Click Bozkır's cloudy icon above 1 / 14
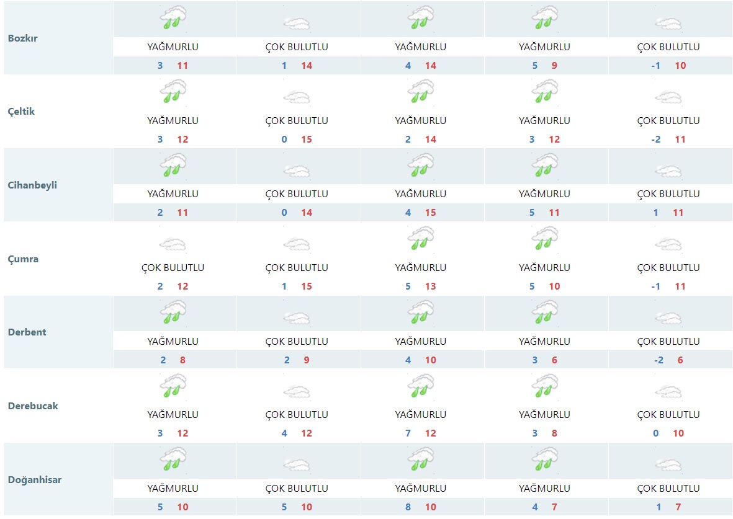This screenshot has width=733, height=519. pos(297,24)
